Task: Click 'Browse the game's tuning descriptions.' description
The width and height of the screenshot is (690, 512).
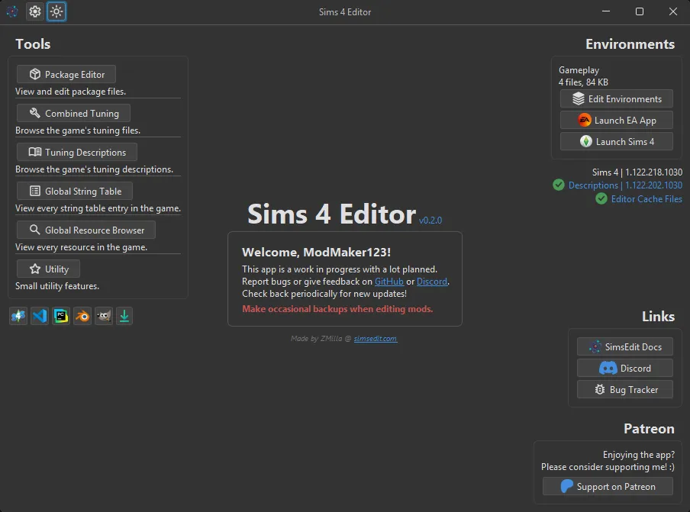Action: [94, 169]
